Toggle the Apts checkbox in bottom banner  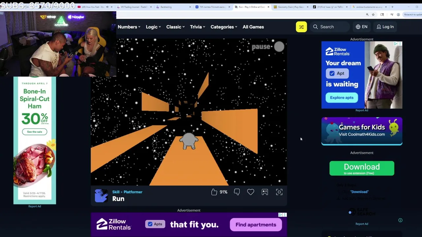tap(150, 224)
